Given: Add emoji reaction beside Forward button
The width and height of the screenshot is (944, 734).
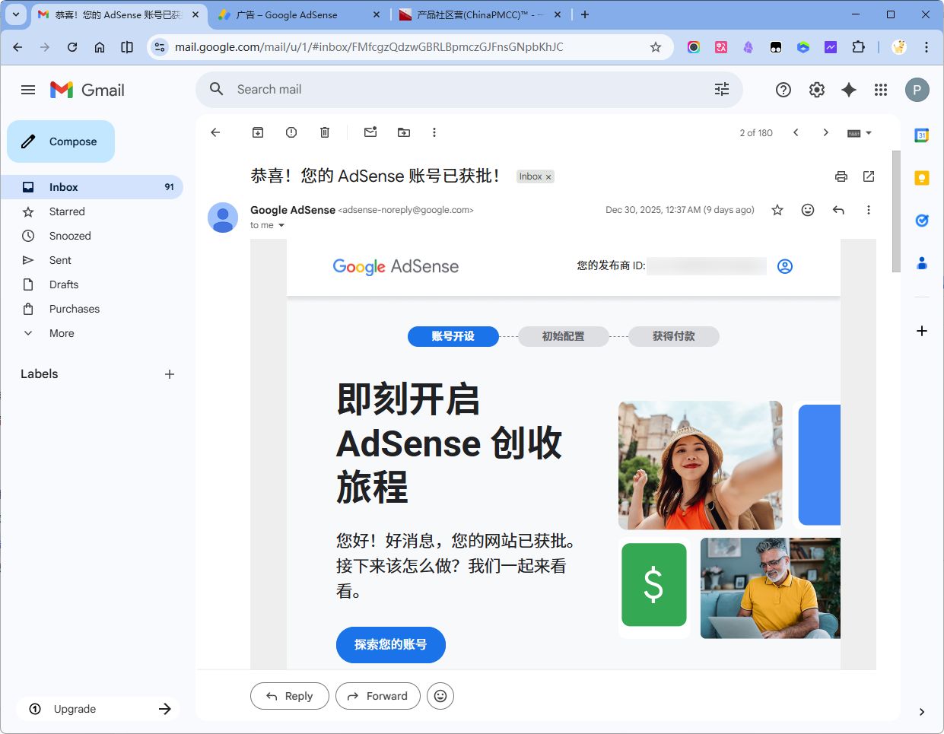Looking at the screenshot, I should click(x=440, y=696).
